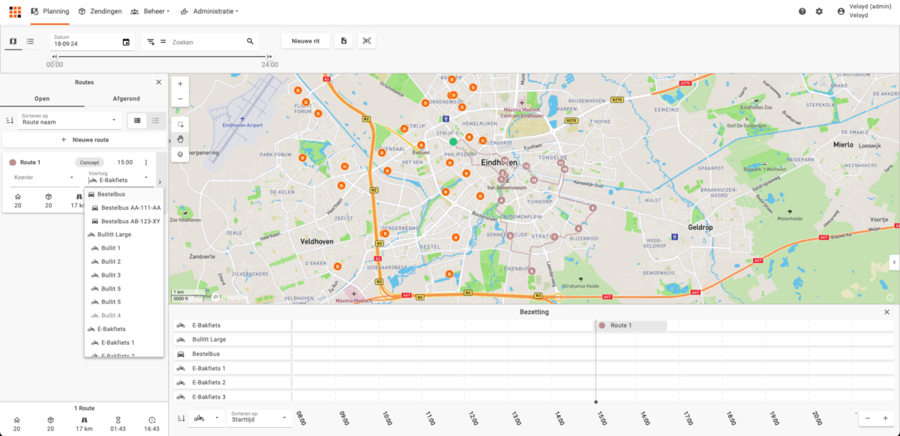Open the settings gear icon
Image resolution: width=900 pixels, height=436 pixels.
click(819, 11)
